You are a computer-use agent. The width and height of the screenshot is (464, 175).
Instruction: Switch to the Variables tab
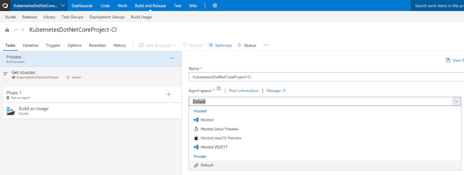pyautogui.click(x=30, y=45)
